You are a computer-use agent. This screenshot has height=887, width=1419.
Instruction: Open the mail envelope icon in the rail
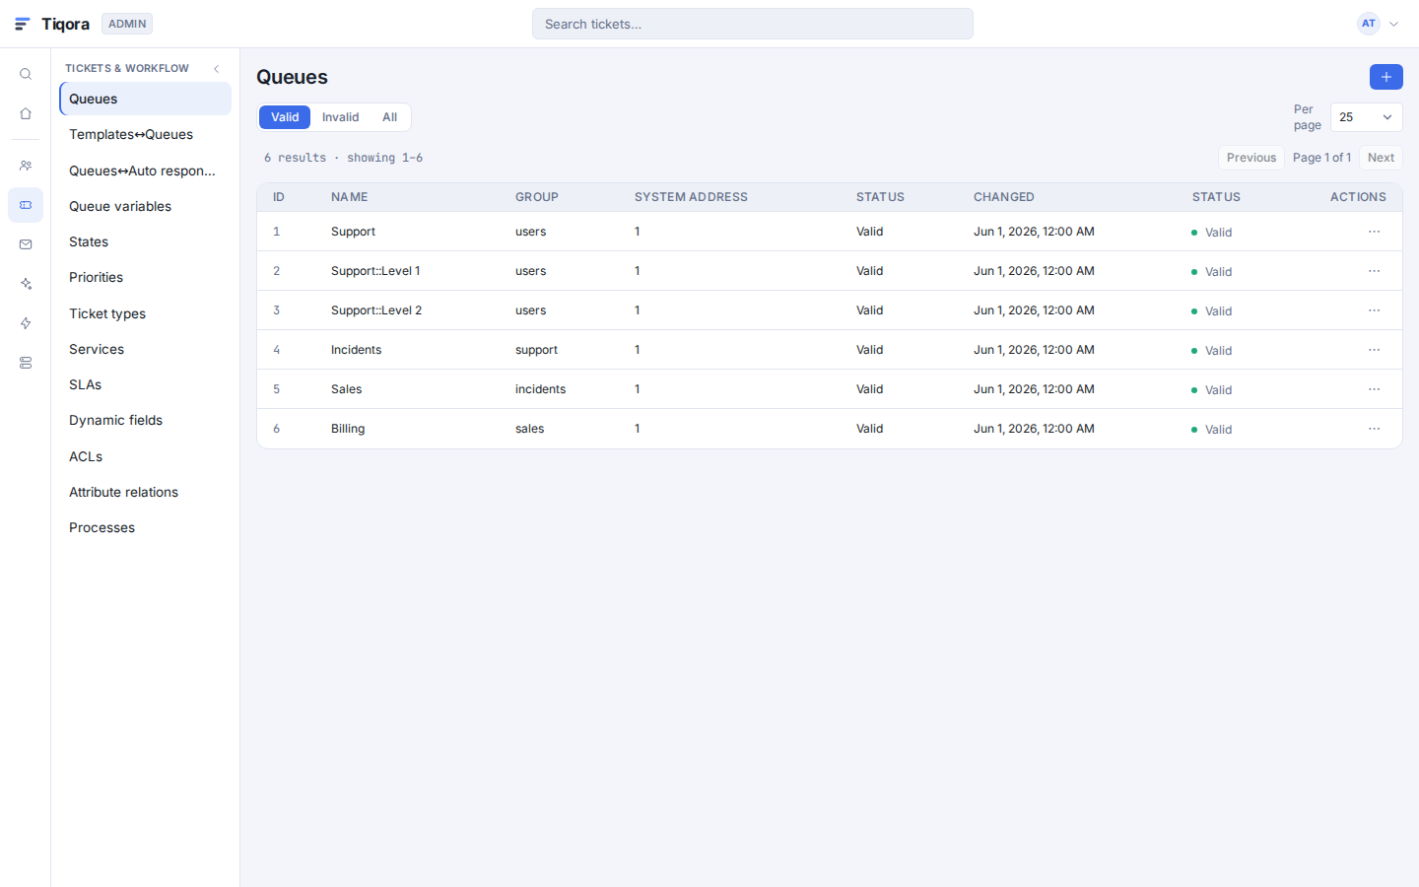pos(26,244)
